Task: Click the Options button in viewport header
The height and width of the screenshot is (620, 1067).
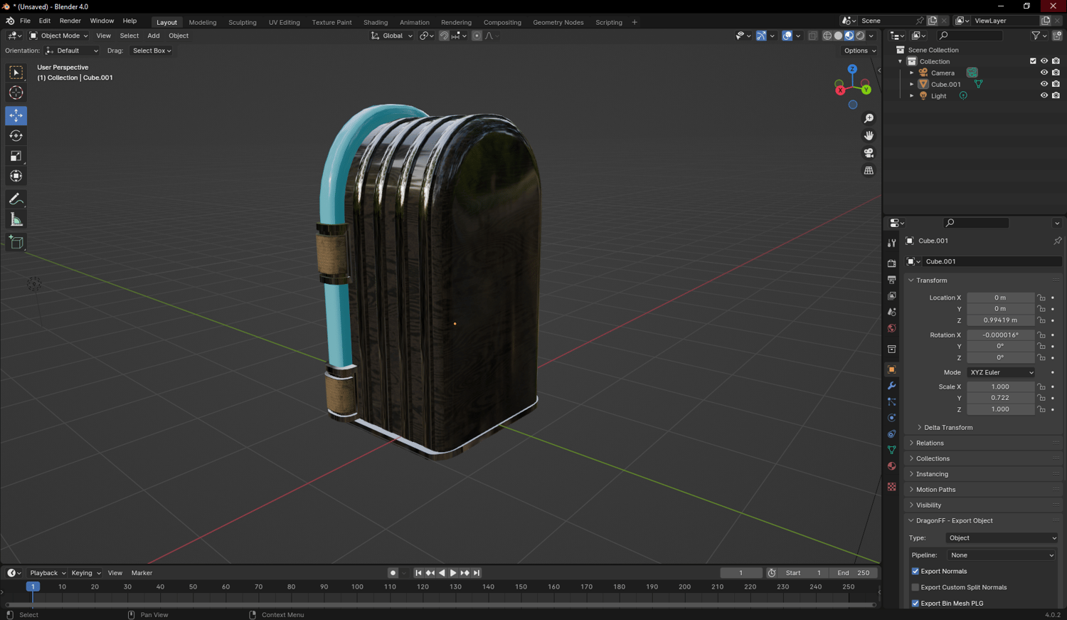Action: tap(859, 51)
